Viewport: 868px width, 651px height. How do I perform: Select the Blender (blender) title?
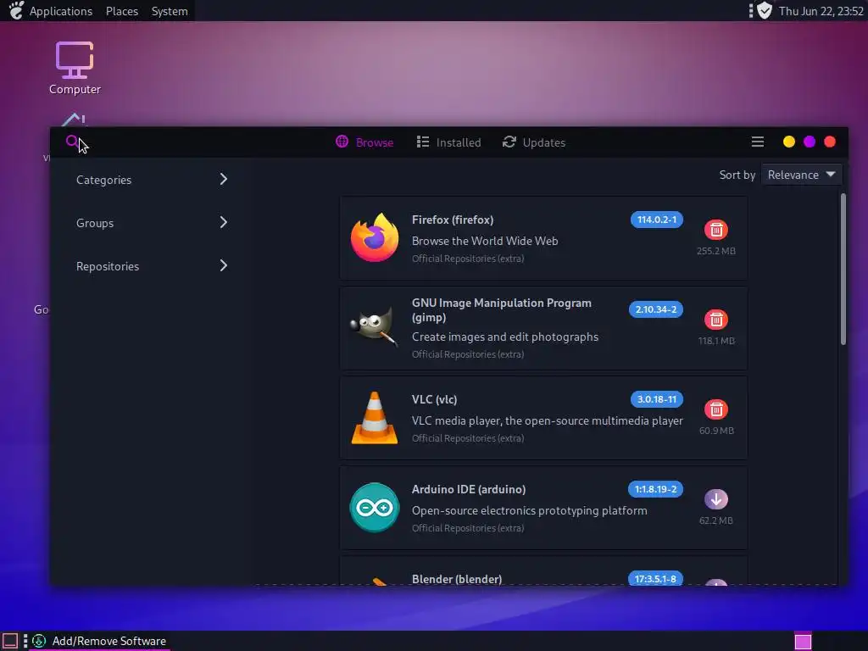457,579
